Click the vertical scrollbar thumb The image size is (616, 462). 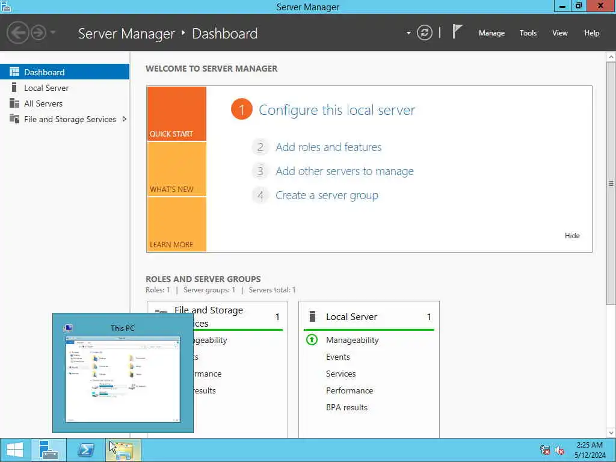click(611, 183)
